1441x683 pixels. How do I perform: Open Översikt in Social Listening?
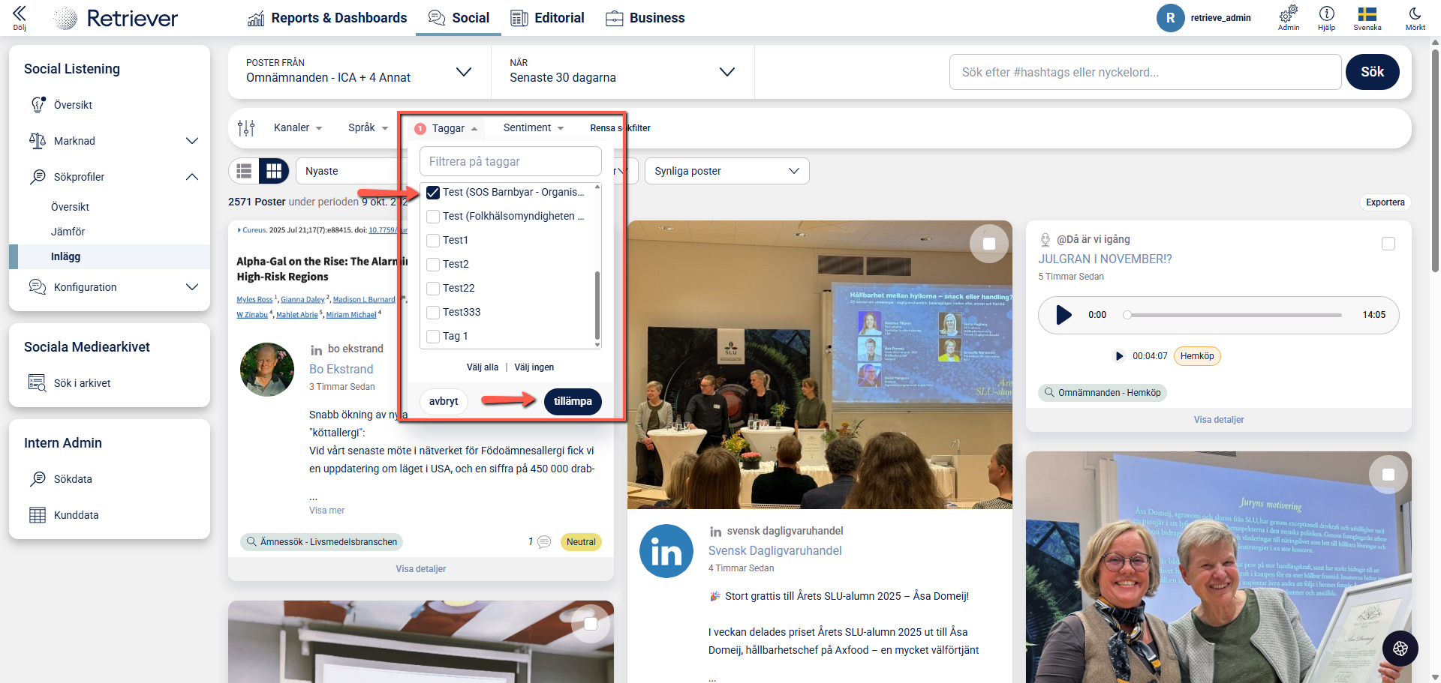(73, 105)
